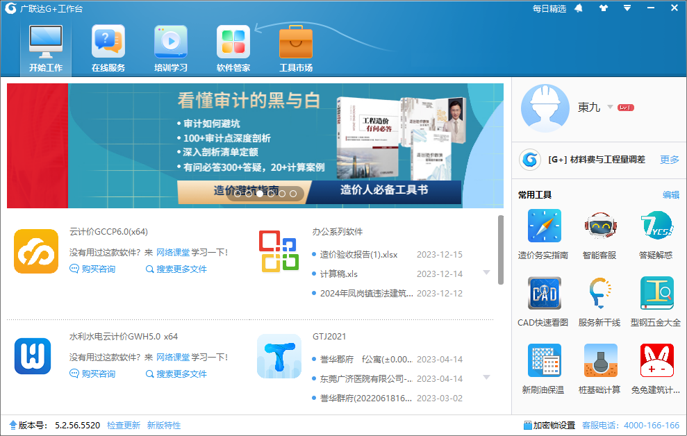Screen dimensions: 687x436
Task: Expand the user account dropdown arrow
Action: [610, 107]
